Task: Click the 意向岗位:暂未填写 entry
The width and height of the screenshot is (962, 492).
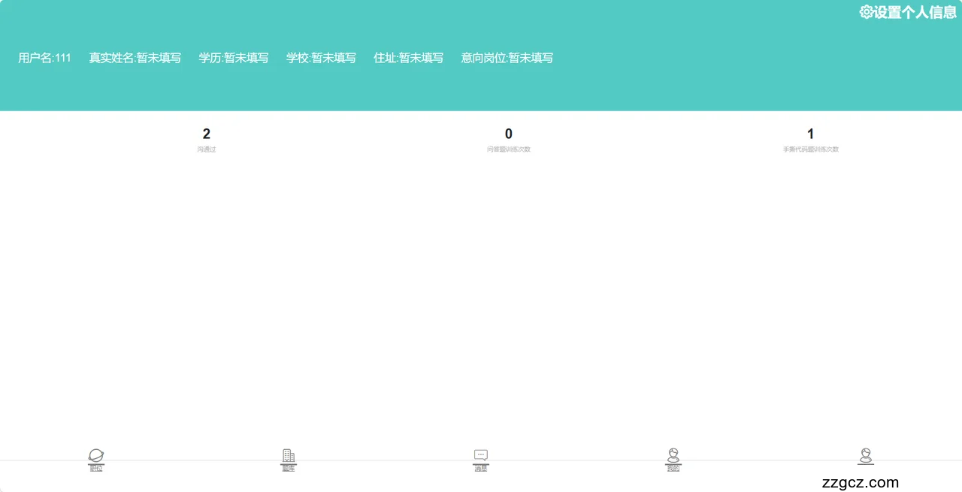Action: pos(507,58)
